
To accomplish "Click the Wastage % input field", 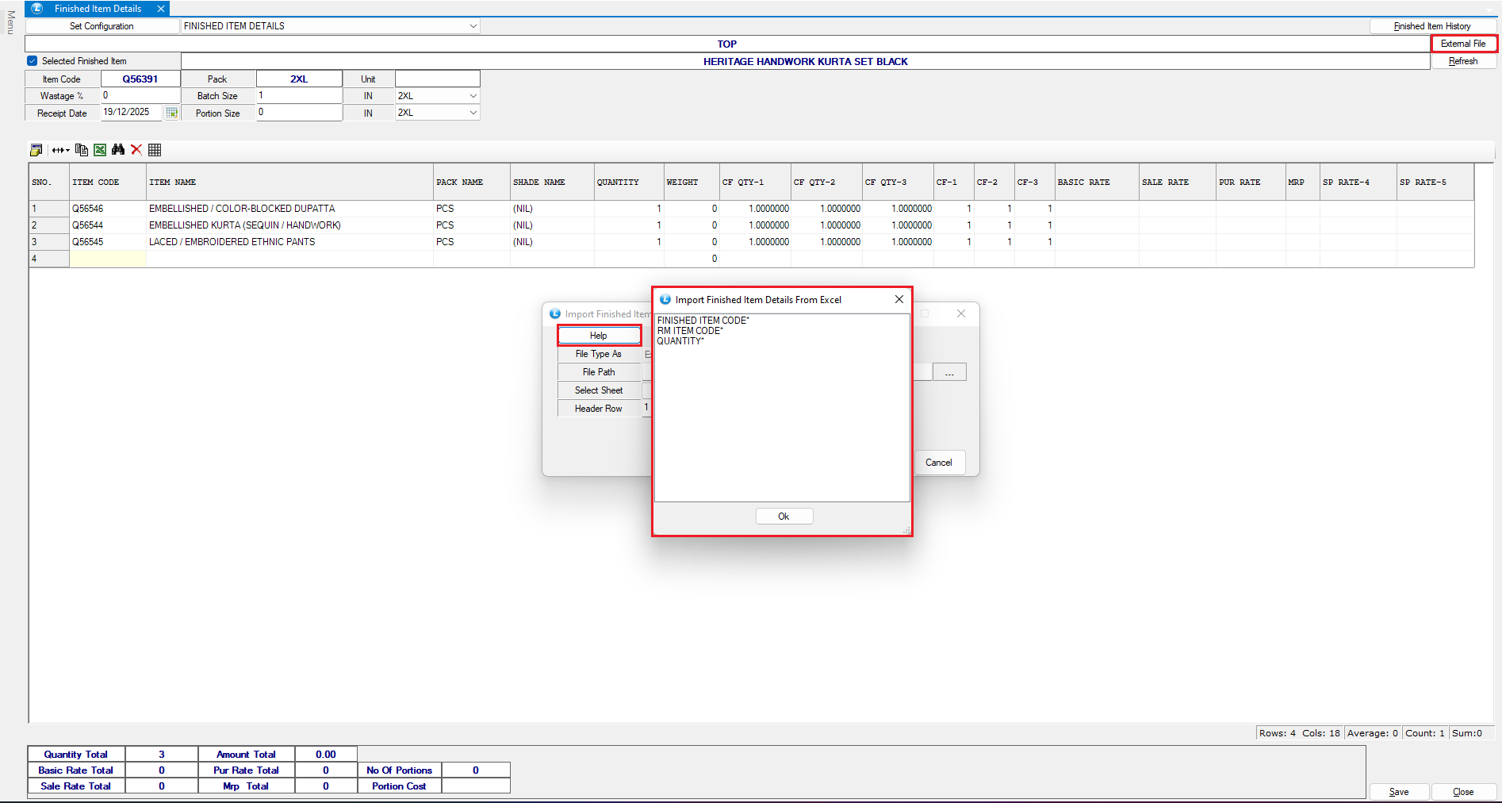I will pyautogui.click(x=140, y=96).
